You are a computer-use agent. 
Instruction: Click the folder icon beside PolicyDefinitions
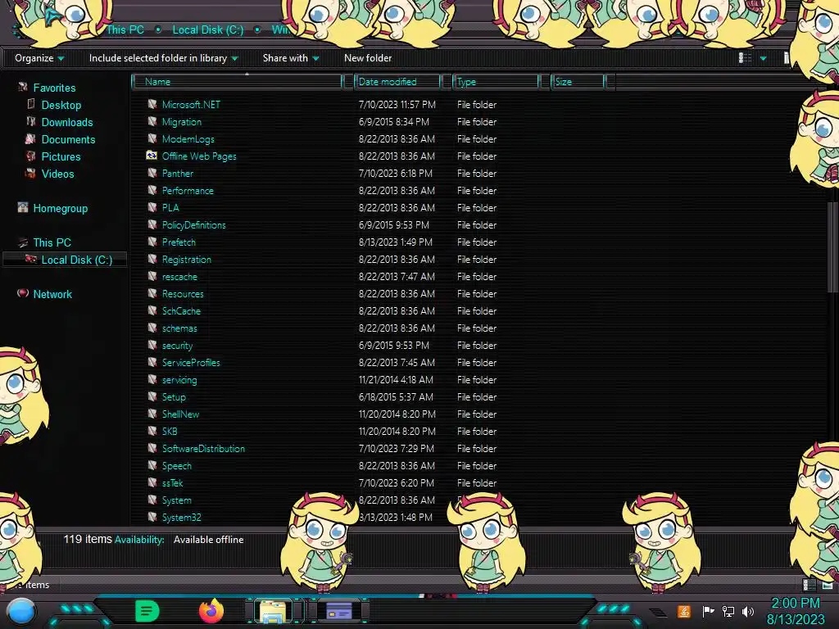tap(152, 224)
